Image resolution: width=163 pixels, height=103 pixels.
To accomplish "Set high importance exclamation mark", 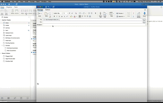I will tap(134, 13).
